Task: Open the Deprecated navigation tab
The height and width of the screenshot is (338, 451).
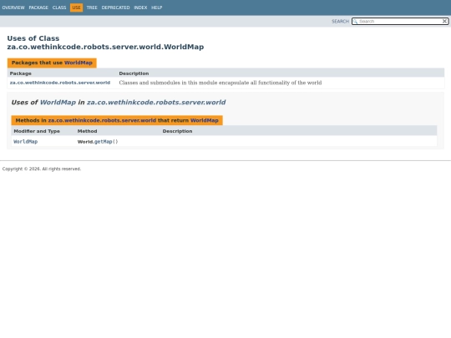Action: pos(115,8)
